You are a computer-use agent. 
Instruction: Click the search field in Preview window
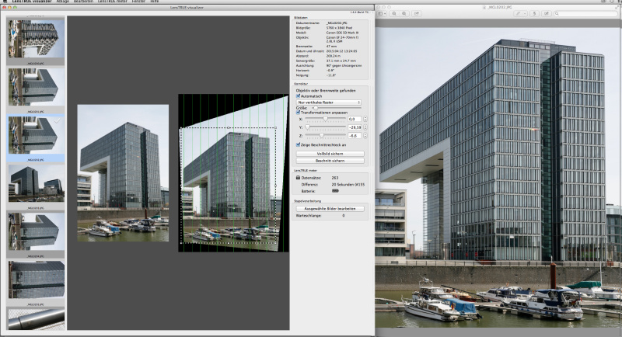point(585,13)
